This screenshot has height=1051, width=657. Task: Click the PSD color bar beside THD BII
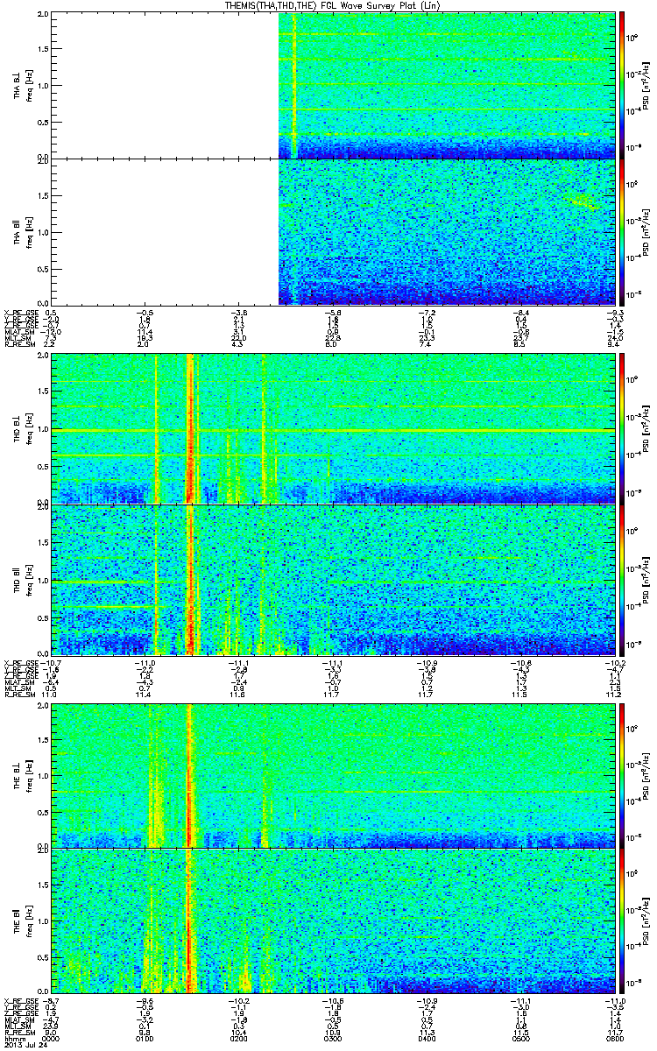pos(622,578)
